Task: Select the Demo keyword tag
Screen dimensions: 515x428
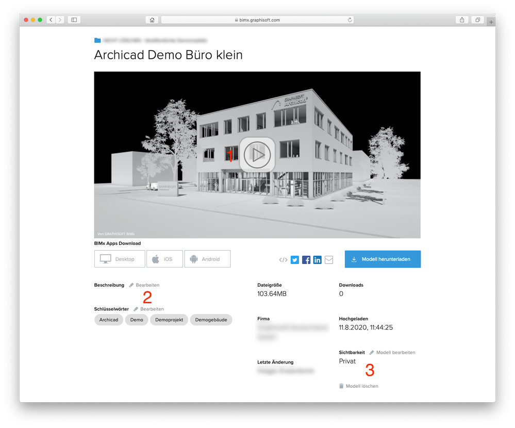Action: [x=137, y=320]
